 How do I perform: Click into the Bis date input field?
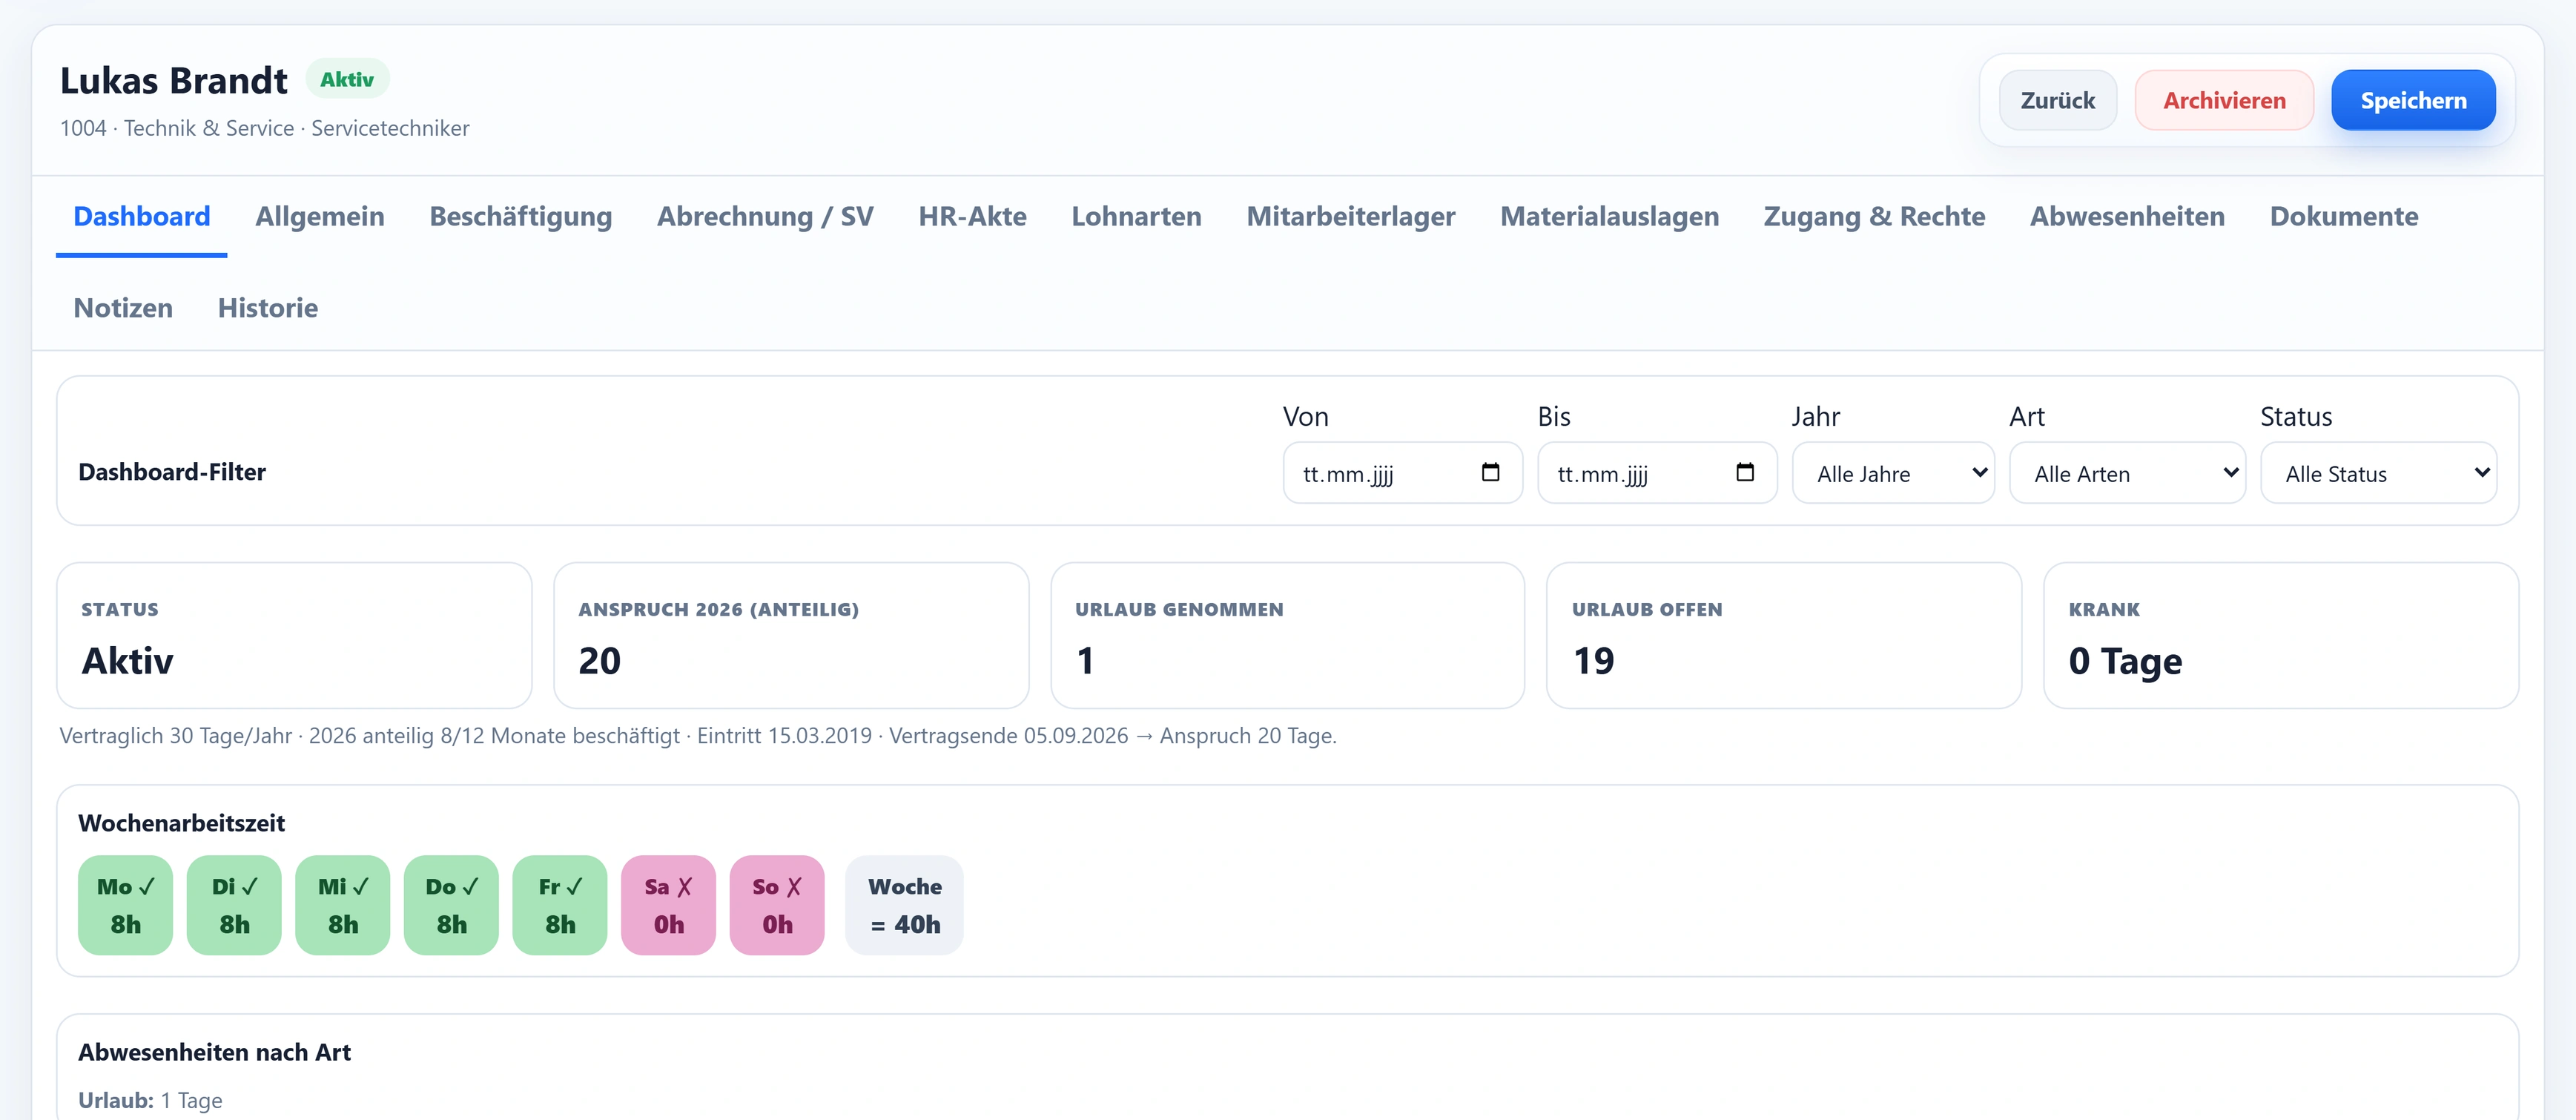1657,473
